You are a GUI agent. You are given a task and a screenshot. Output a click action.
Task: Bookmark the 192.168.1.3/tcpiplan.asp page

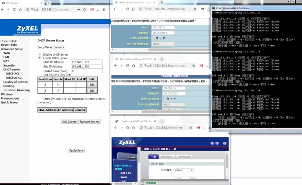(193, 66)
